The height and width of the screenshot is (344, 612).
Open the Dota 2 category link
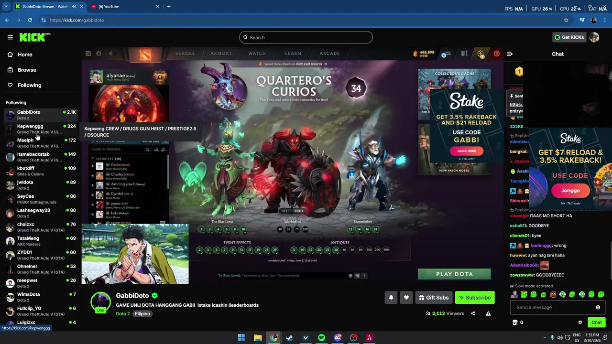point(123,314)
